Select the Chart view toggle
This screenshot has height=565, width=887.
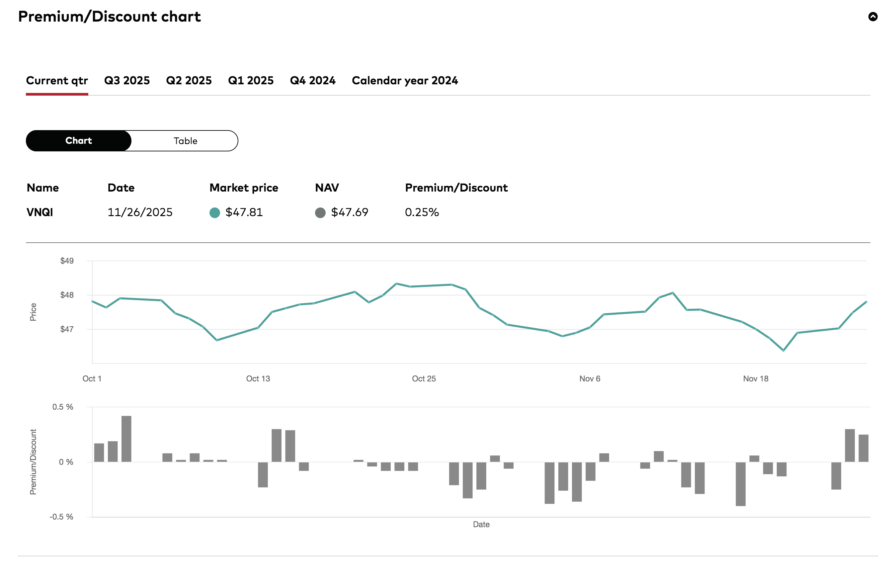(78, 141)
